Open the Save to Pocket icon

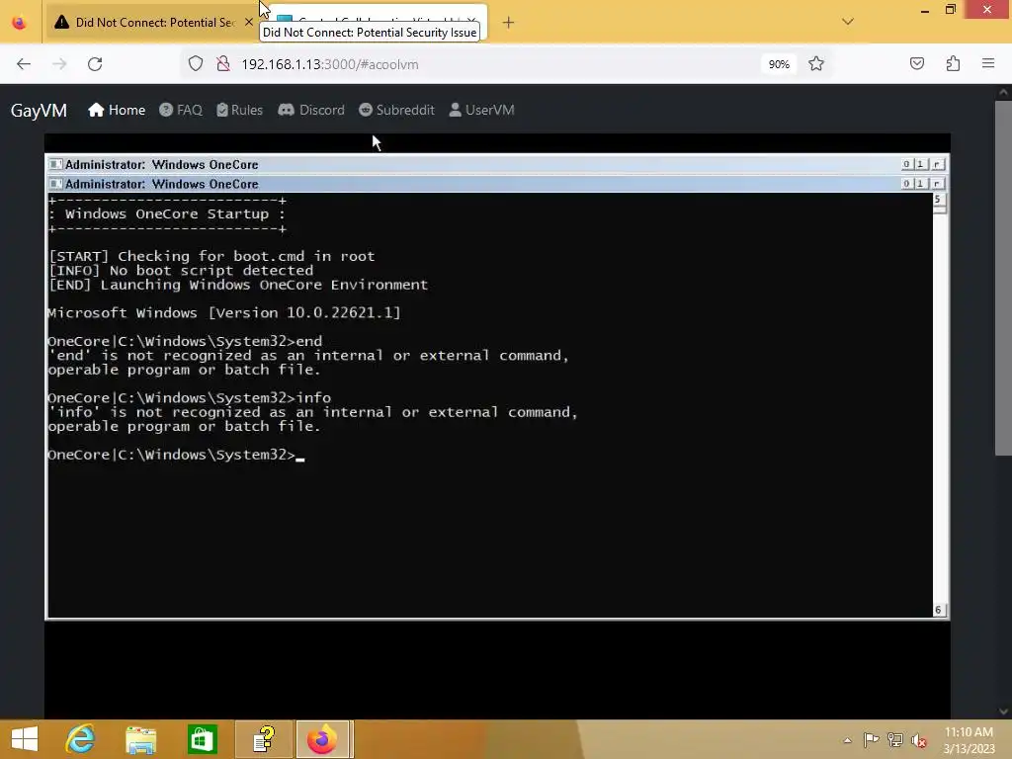click(x=916, y=63)
